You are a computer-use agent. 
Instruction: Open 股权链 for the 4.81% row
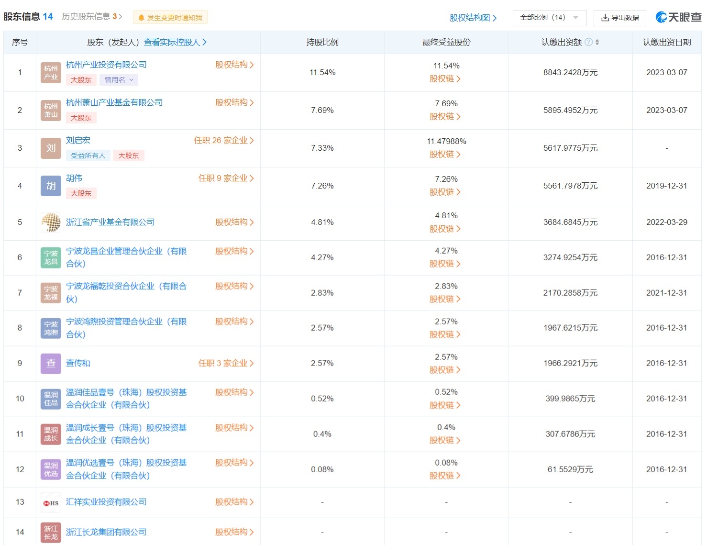pos(445,229)
